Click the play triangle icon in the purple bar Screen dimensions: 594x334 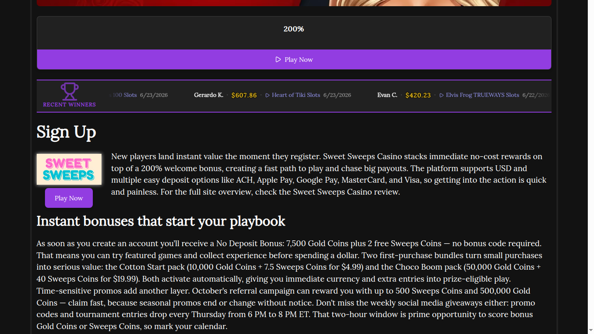pyautogui.click(x=278, y=59)
